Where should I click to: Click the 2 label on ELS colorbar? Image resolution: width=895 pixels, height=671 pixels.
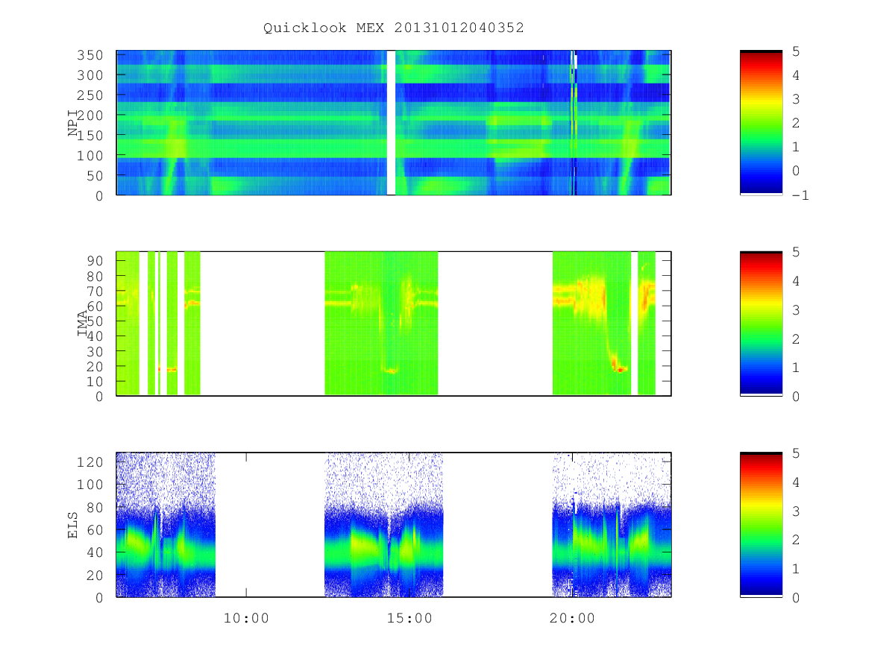pyautogui.click(x=797, y=540)
